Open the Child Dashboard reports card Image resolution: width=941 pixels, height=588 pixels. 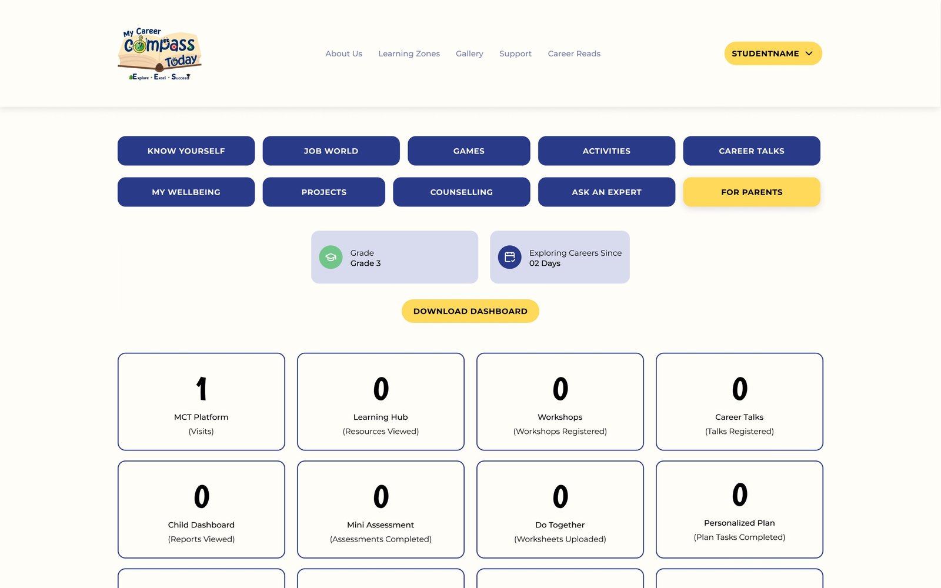pos(201,509)
